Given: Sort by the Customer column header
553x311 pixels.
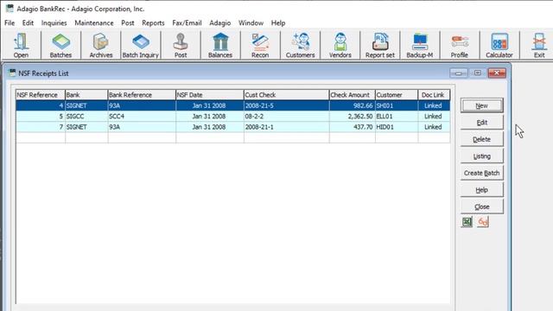Looking at the screenshot, I should (x=397, y=95).
